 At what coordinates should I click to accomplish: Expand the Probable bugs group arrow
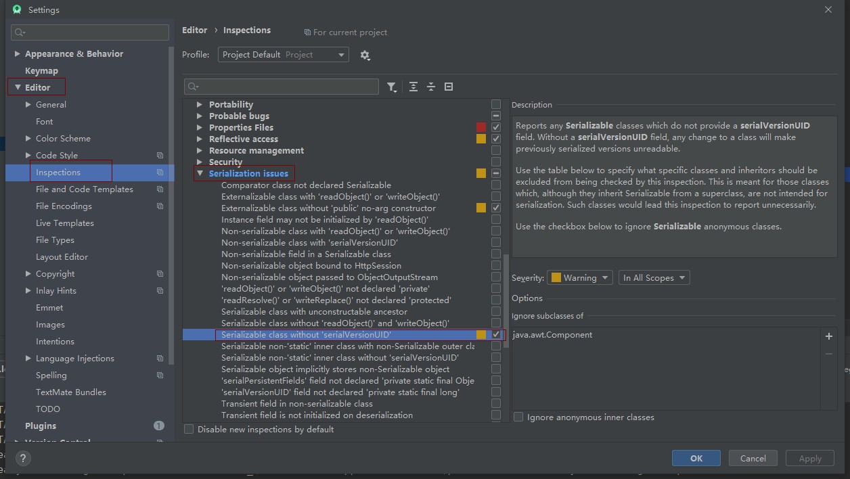click(x=200, y=116)
